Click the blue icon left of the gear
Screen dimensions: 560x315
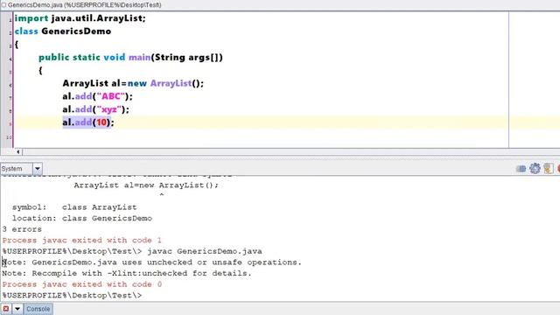tap(521, 169)
